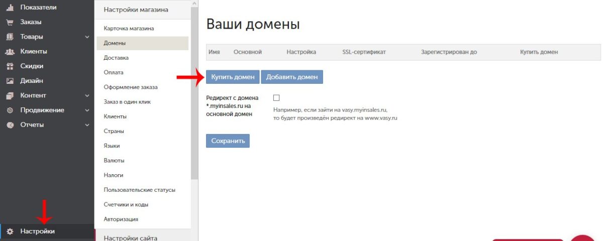The width and height of the screenshot is (603, 241).
Task: Click the Купить домен button
Action: click(x=232, y=77)
